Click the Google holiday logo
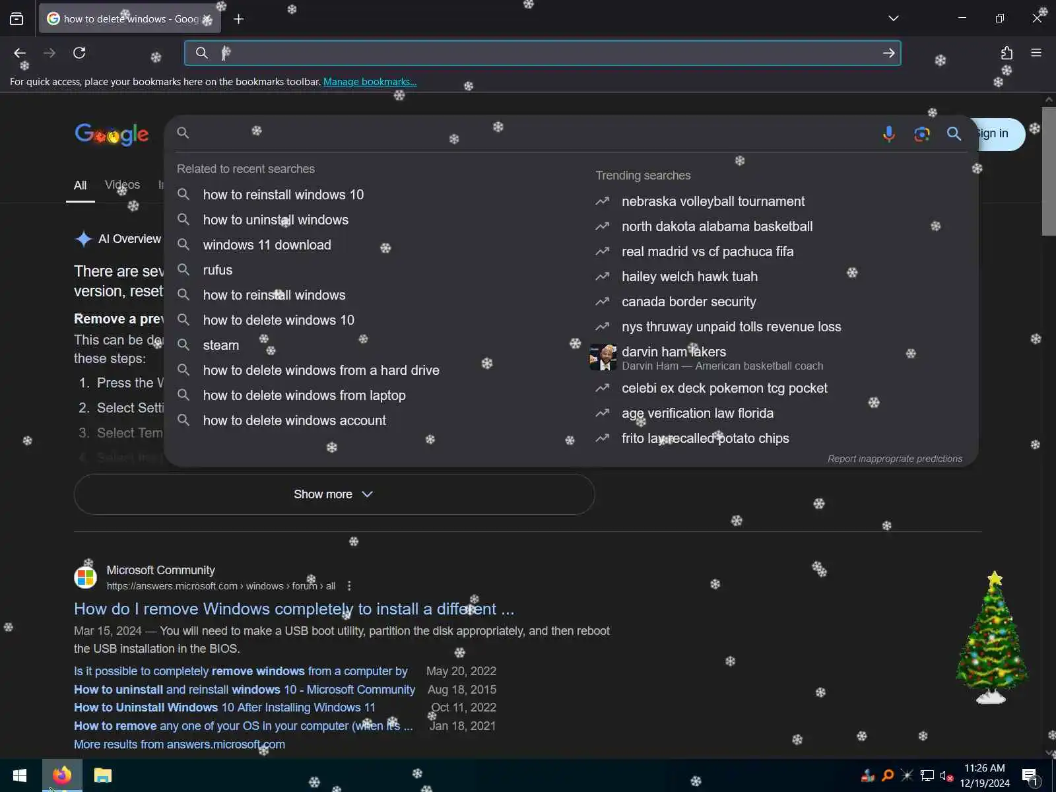Screen dimensions: 1056x792 tap(112, 134)
